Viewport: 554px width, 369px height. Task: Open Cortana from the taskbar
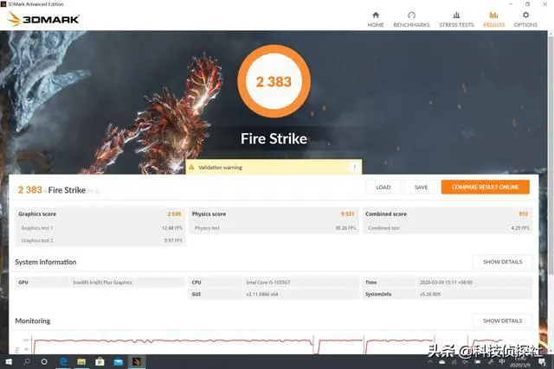click(x=44, y=361)
